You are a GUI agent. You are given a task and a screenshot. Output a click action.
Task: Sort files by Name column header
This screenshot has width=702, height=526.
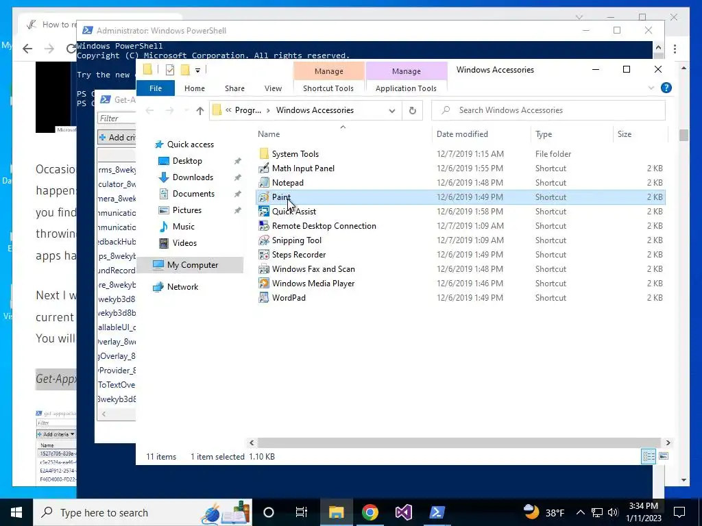(x=343, y=134)
